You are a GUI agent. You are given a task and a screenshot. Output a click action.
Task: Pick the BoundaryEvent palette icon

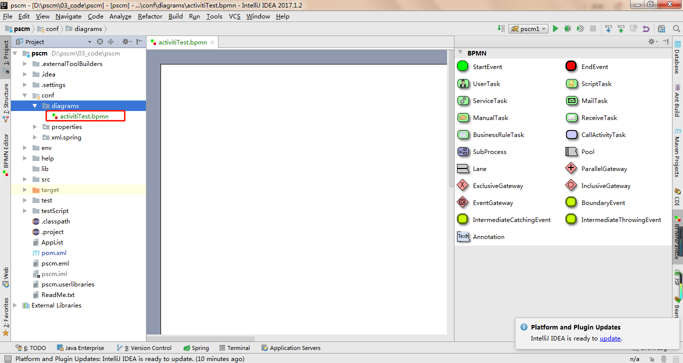pyautogui.click(x=571, y=202)
